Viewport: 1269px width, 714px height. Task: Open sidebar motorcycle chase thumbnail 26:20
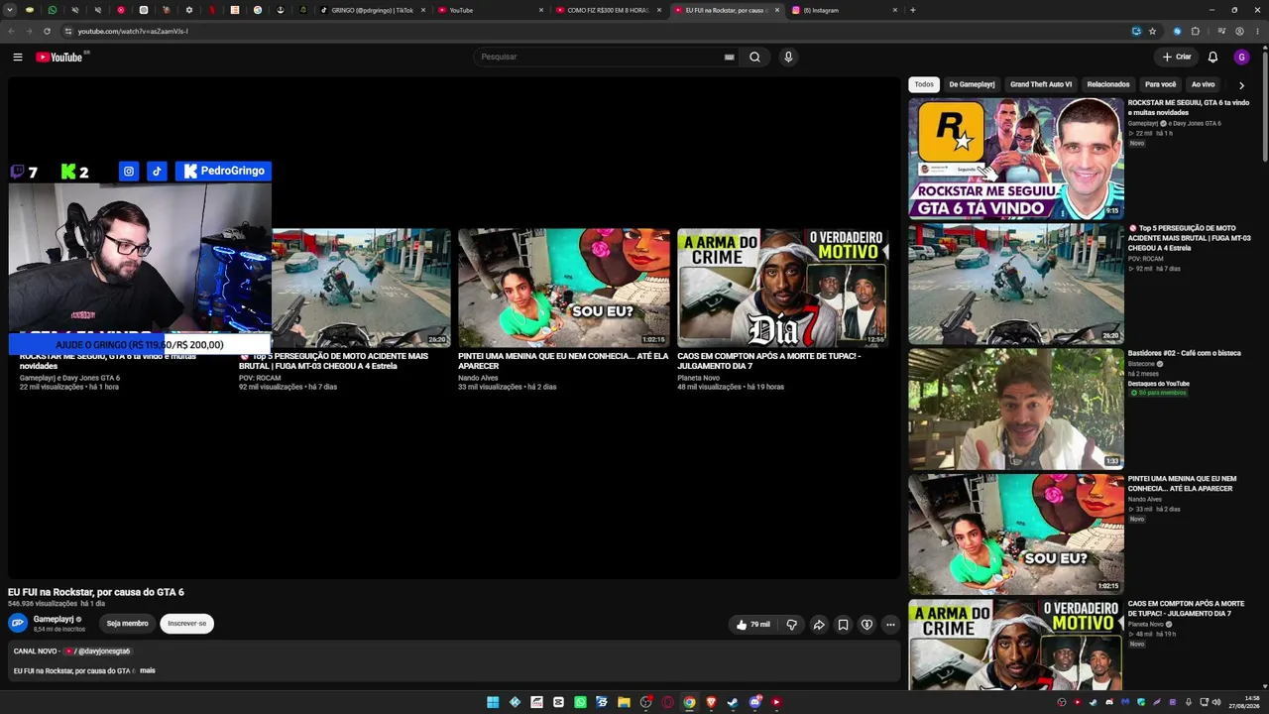pos(1016,284)
